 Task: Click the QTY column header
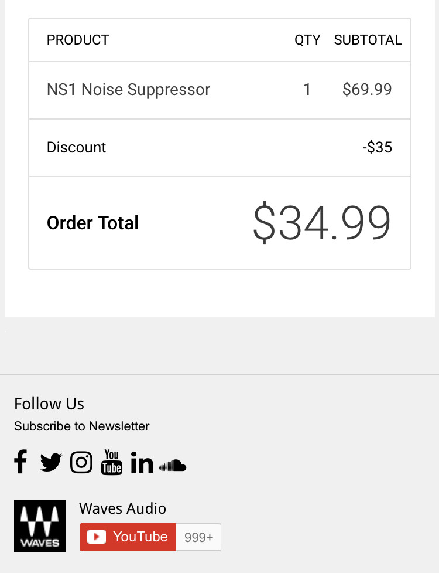307,40
